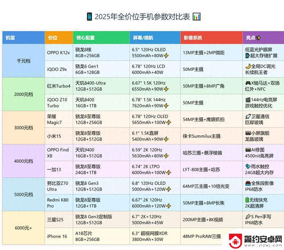Select the 一加13 model cell
Screen dimensions: 284x250
[59, 169]
